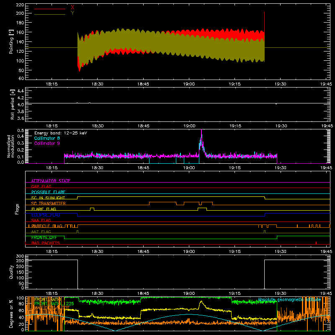Click the ECLIPSE_FLAG label
Viewport: 335px width, 335px height.
tap(46, 215)
